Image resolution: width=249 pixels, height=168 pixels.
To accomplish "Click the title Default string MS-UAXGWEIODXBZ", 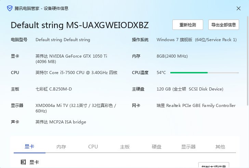I will (80, 25).
